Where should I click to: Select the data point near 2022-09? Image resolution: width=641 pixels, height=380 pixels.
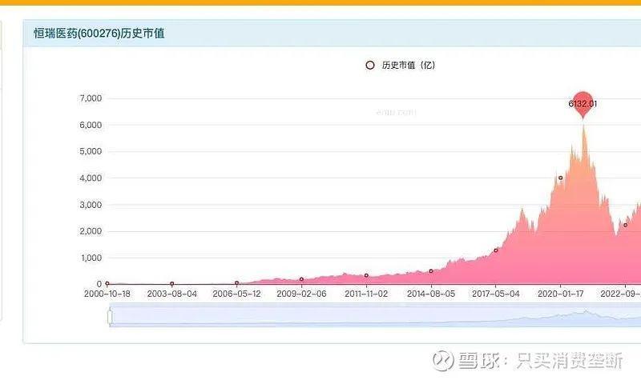coord(625,225)
